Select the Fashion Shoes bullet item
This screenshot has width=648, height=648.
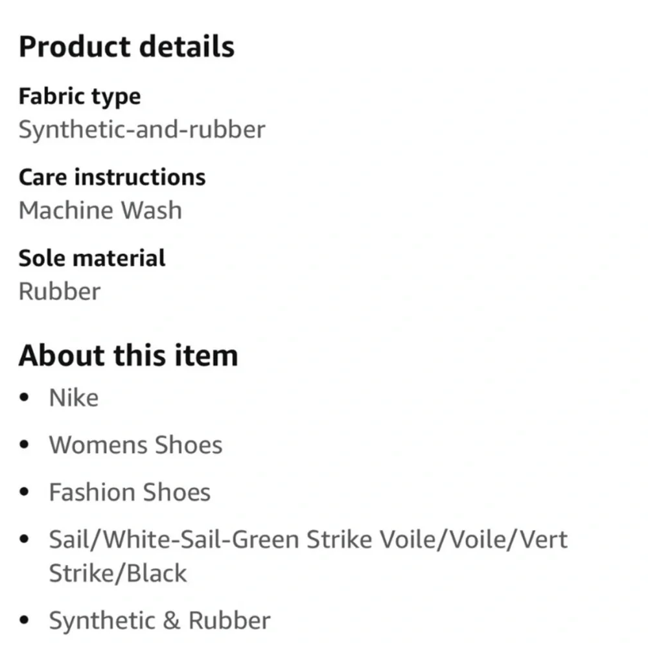(x=130, y=492)
